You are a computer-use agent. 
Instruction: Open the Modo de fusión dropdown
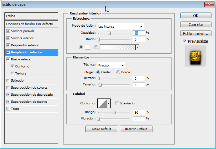point(121,26)
